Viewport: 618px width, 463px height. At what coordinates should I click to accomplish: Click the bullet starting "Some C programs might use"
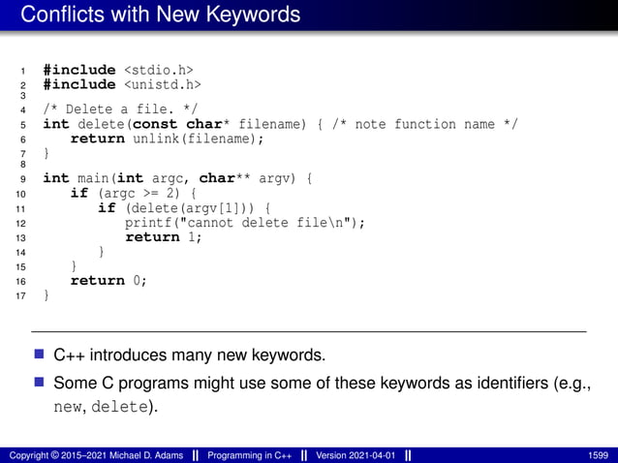pos(322,394)
